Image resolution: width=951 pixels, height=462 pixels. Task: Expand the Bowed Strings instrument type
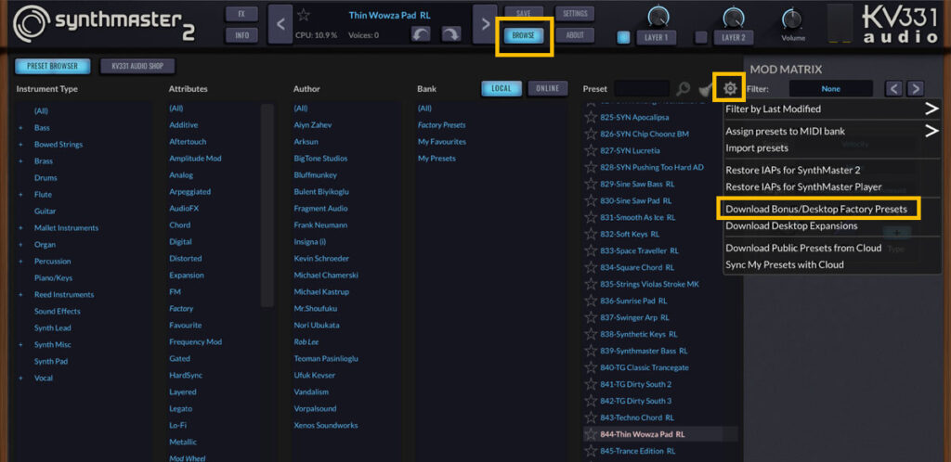20,145
